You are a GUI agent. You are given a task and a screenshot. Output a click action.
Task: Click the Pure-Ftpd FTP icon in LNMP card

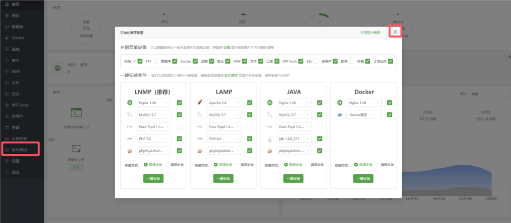coord(130,127)
